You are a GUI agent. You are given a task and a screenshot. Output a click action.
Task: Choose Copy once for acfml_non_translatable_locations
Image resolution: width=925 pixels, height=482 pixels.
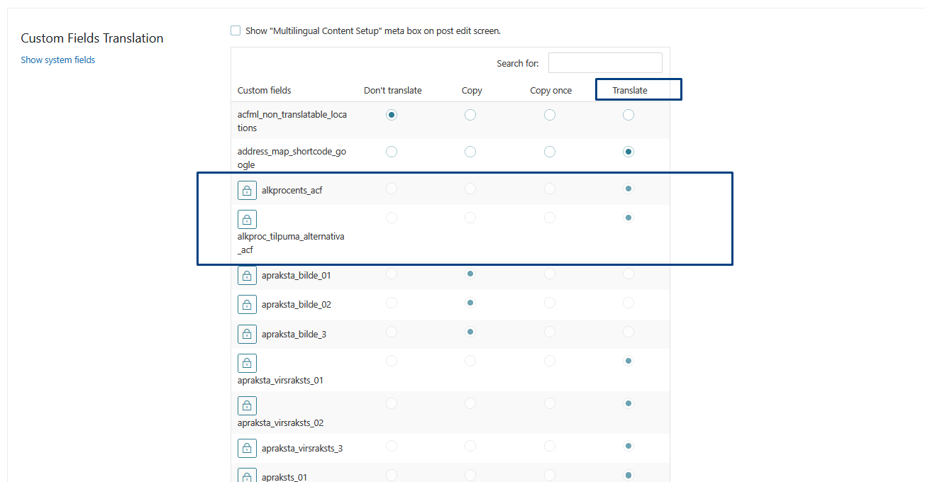(550, 115)
